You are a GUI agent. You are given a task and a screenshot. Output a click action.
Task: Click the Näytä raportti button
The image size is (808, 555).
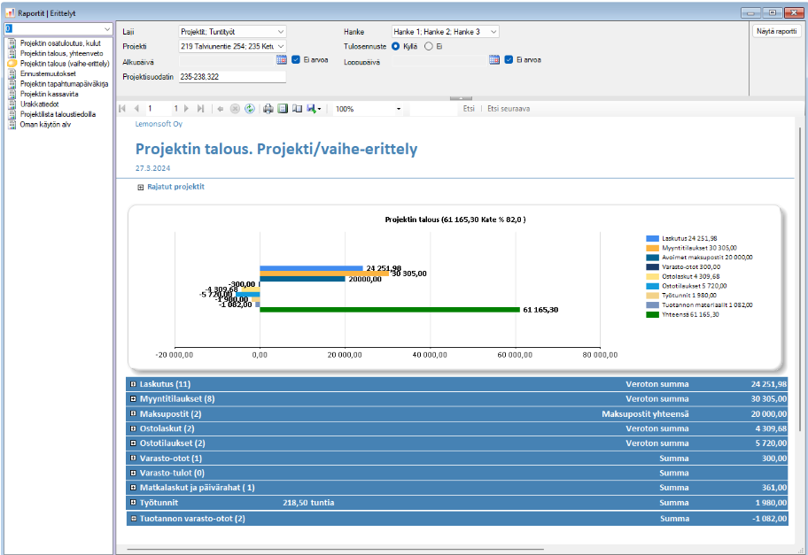pos(776,31)
